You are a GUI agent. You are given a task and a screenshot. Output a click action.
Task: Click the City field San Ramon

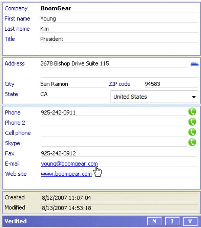[74, 84]
